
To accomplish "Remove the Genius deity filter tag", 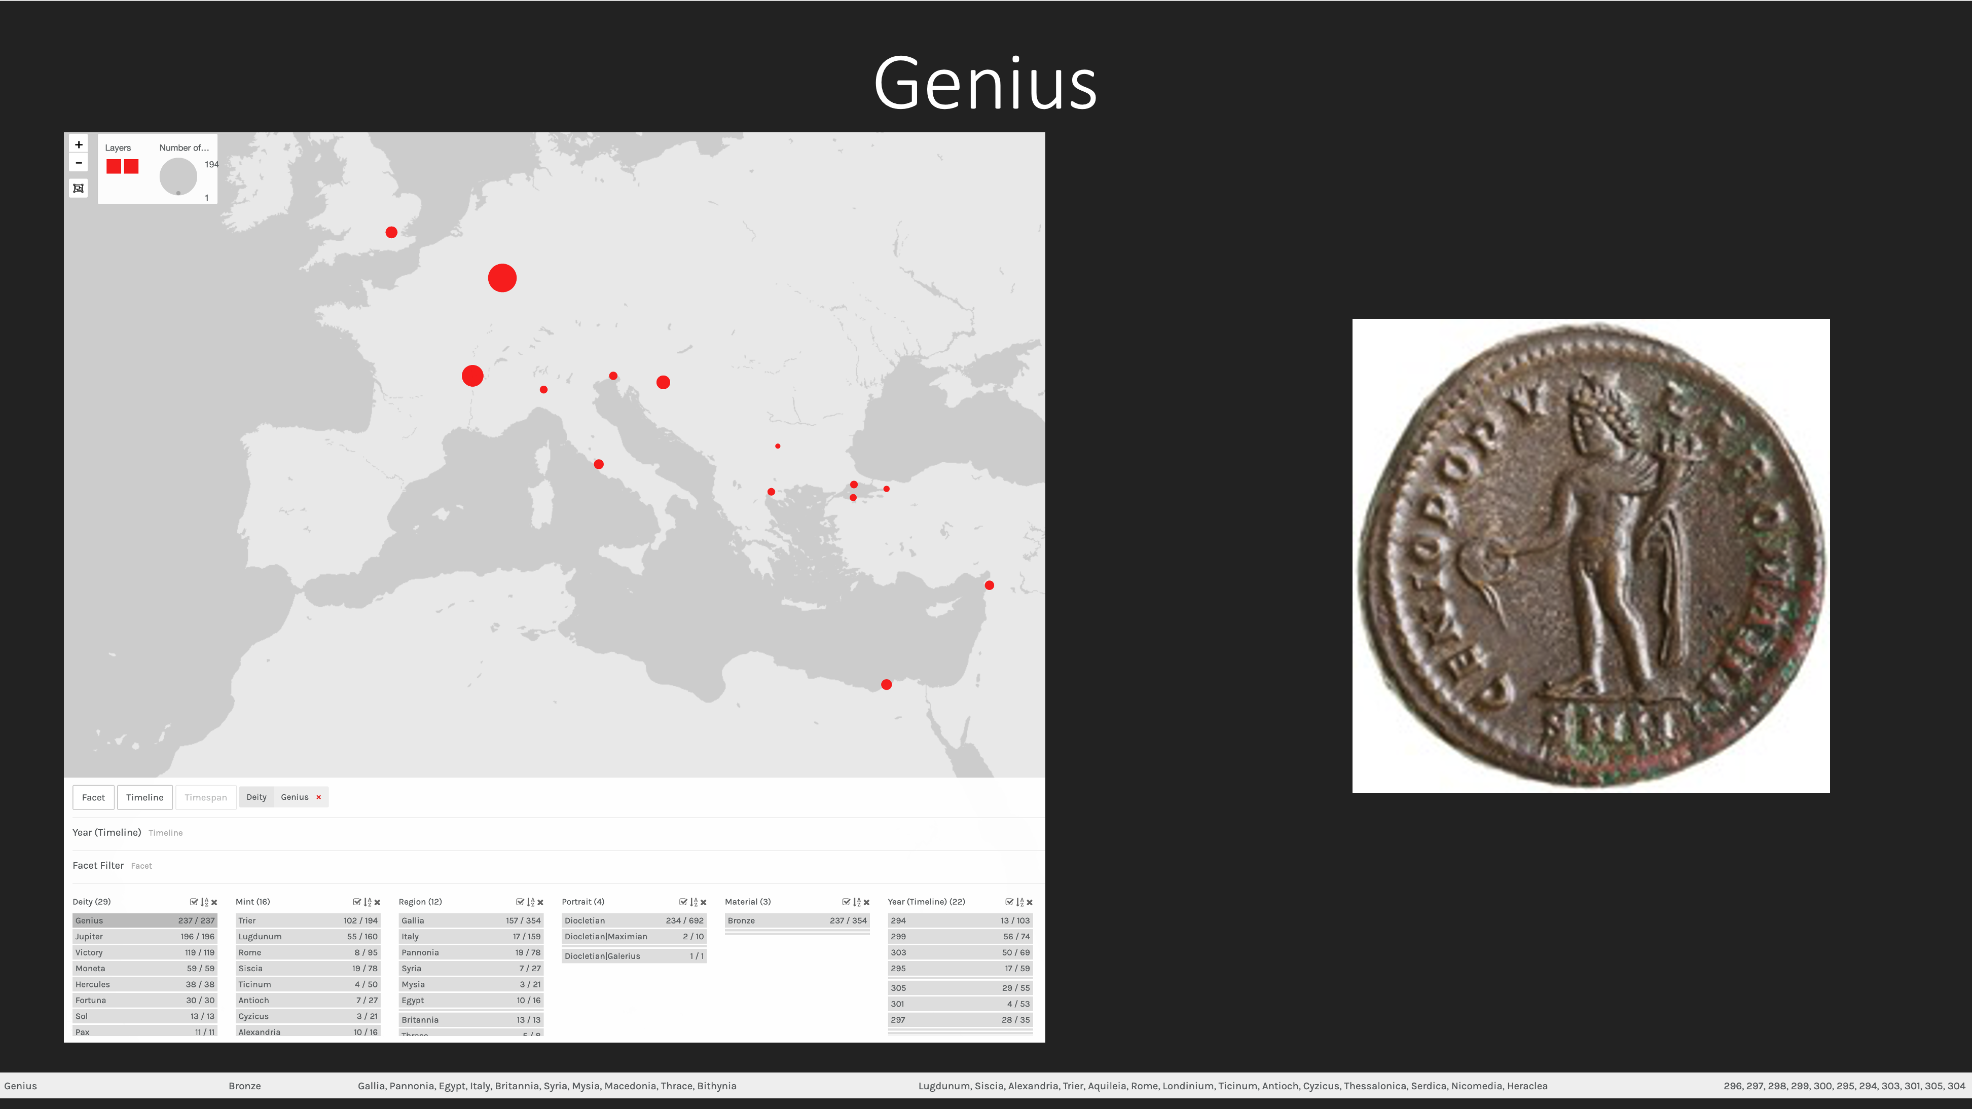I will (x=318, y=797).
